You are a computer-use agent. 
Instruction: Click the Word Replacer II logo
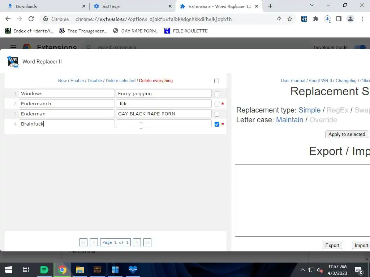pos(13,62)
